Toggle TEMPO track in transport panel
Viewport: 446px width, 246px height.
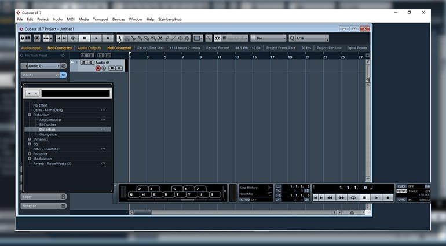coord(401,192)
